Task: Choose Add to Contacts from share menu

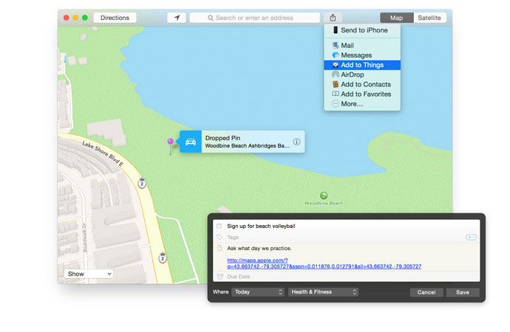Action: pos(362,84)
